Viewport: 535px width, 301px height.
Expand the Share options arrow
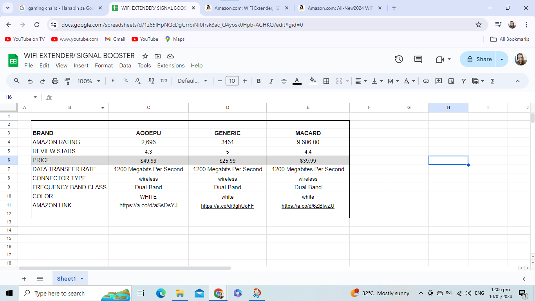tap(502, 59)
